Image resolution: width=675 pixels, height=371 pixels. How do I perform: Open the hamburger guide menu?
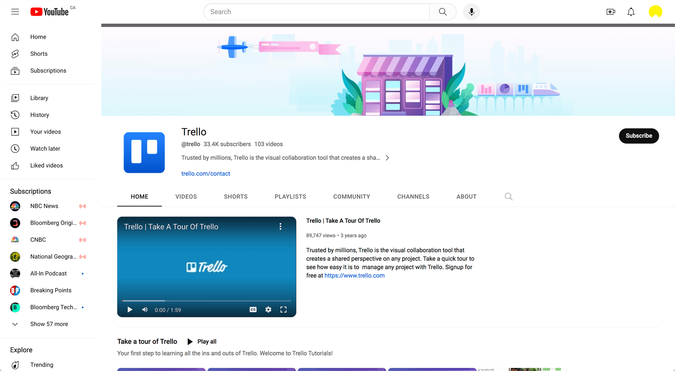click(15, 12)
